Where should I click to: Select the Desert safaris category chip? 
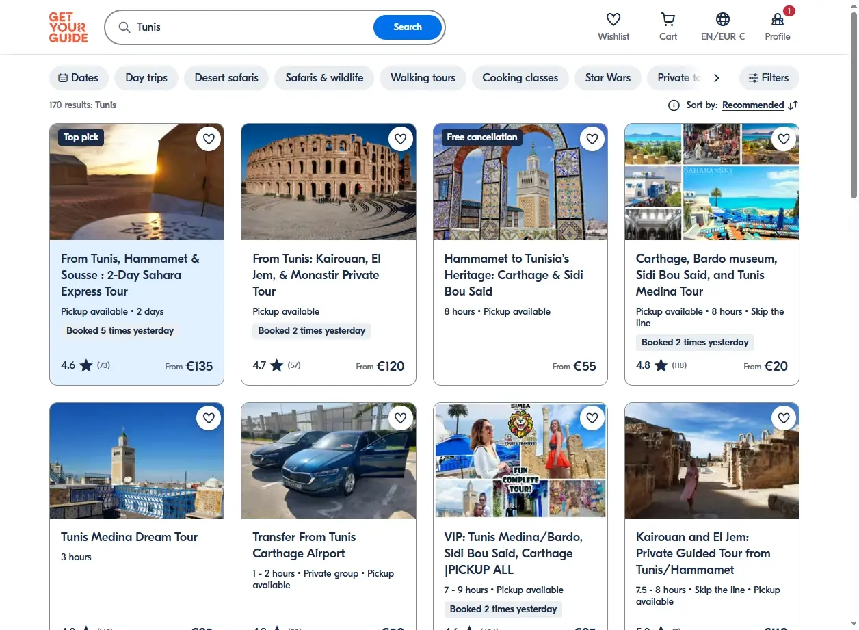[226, 78]
